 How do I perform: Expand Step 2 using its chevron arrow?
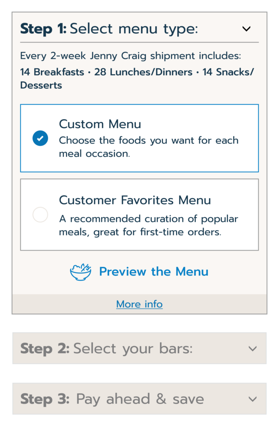tap(252, 349)
